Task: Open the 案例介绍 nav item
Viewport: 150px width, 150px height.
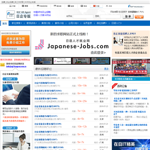Action: tap(46, 23)
